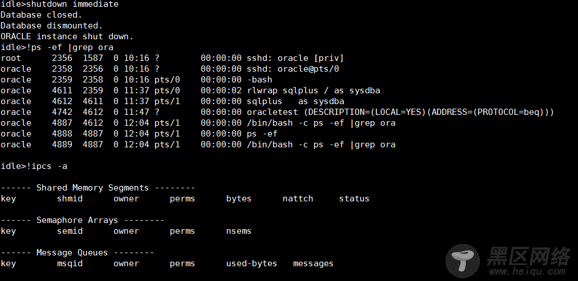Click the '!ipcs -a' command line
578x281 pixels.
34,166
